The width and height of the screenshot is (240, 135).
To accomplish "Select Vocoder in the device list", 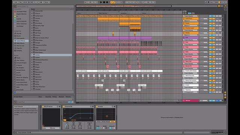I will (38, 89).
